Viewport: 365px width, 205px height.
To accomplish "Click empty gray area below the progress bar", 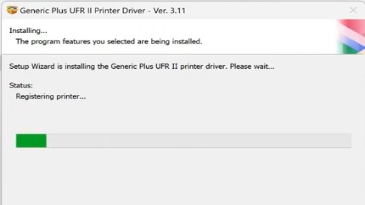I will [182, 177].
